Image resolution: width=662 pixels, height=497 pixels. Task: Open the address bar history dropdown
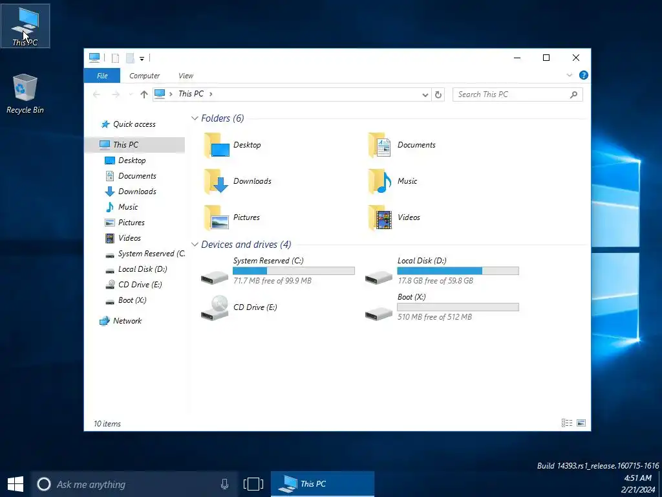click(x=425, y=94)
